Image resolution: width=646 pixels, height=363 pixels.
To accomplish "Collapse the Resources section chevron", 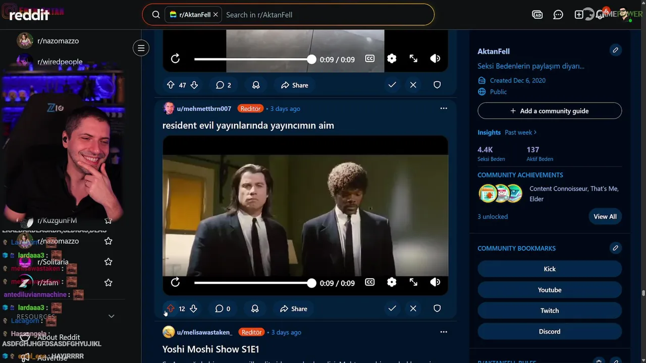I will 112,316.
